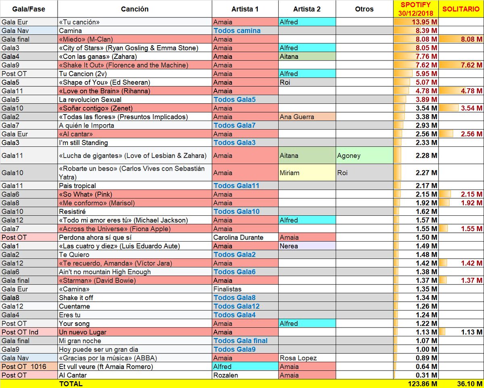Screen dimensions: 484x388
Task: Select the 'Todos camina' artist cell
Action: 245,31
